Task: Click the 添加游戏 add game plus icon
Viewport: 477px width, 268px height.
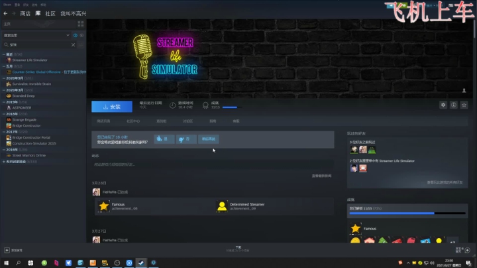Action: 7,250
